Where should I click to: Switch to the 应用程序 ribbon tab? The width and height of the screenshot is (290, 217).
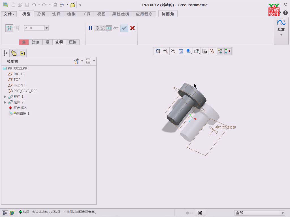pyautogui.click(x=144, y=14)
